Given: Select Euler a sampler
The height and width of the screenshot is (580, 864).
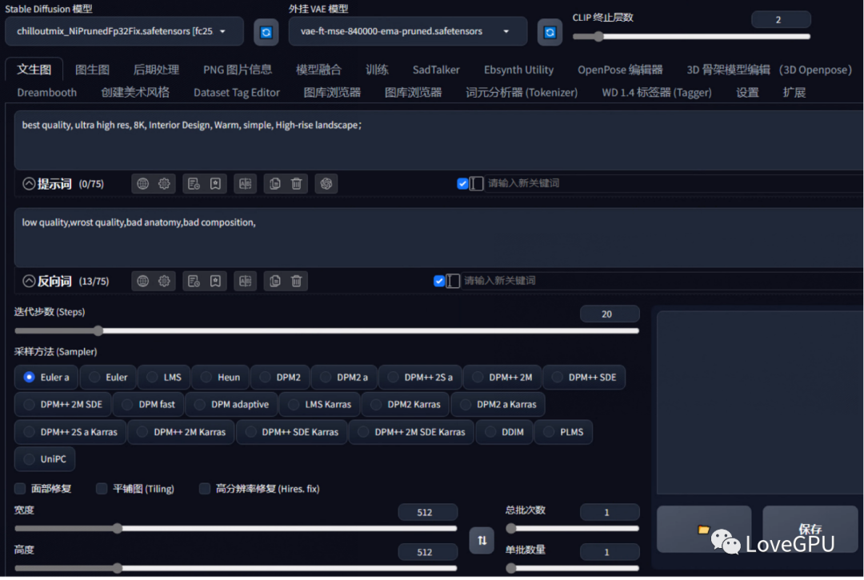Looking at the screenshot, I should pyautogui.click(x=46, y=378).
